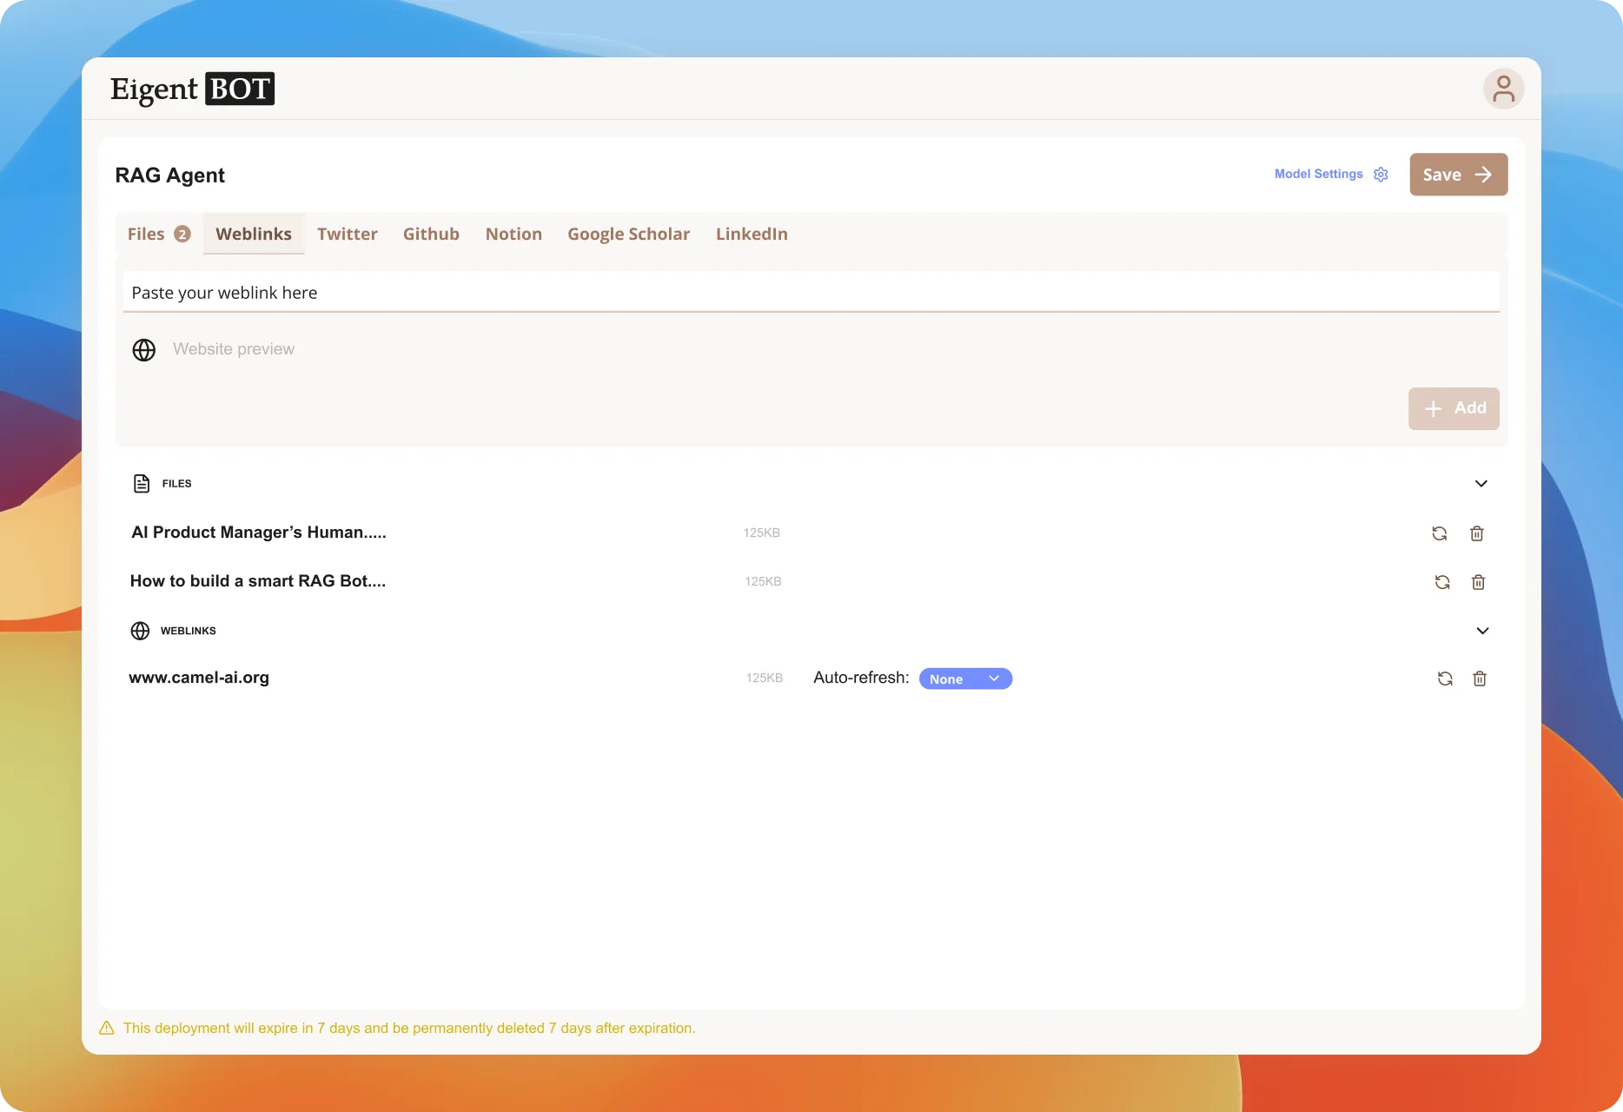The image size is (1623, 1112).
Task: Click the Save button
Action: 1458,174
